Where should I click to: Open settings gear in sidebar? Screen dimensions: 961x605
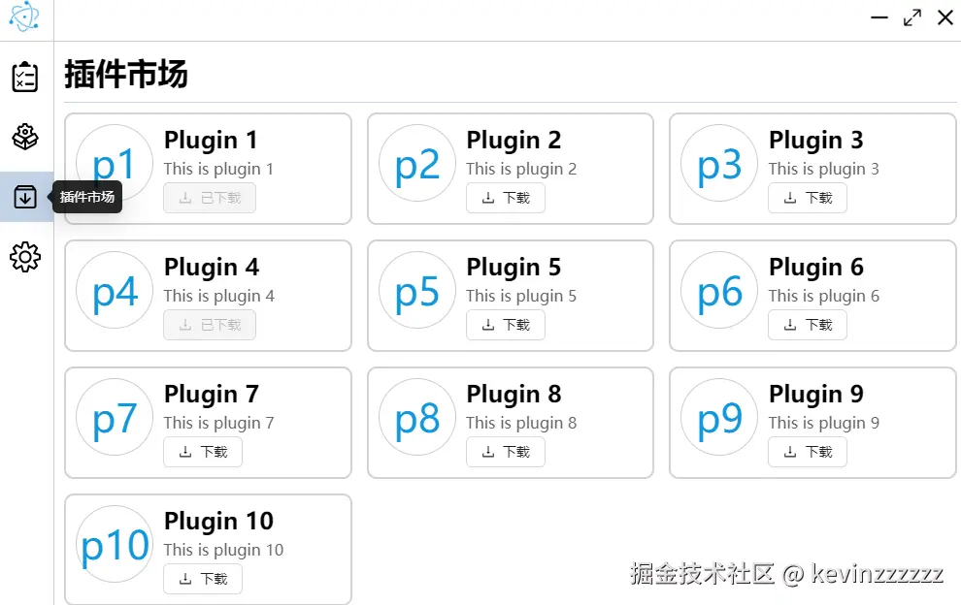[25, 257]
